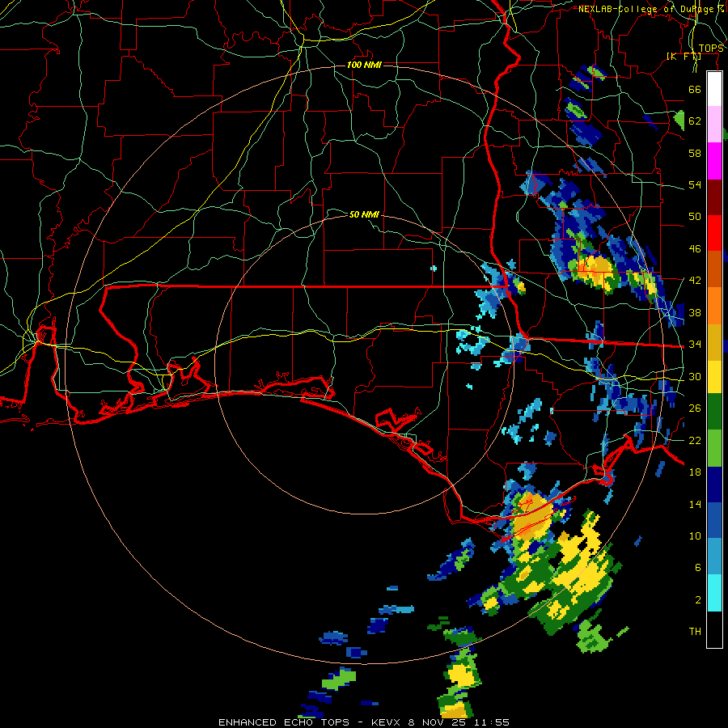Screen dimensions: 728x728
Task: Click the "KEVX" station identifier in the caption
Action: [387, 722]
